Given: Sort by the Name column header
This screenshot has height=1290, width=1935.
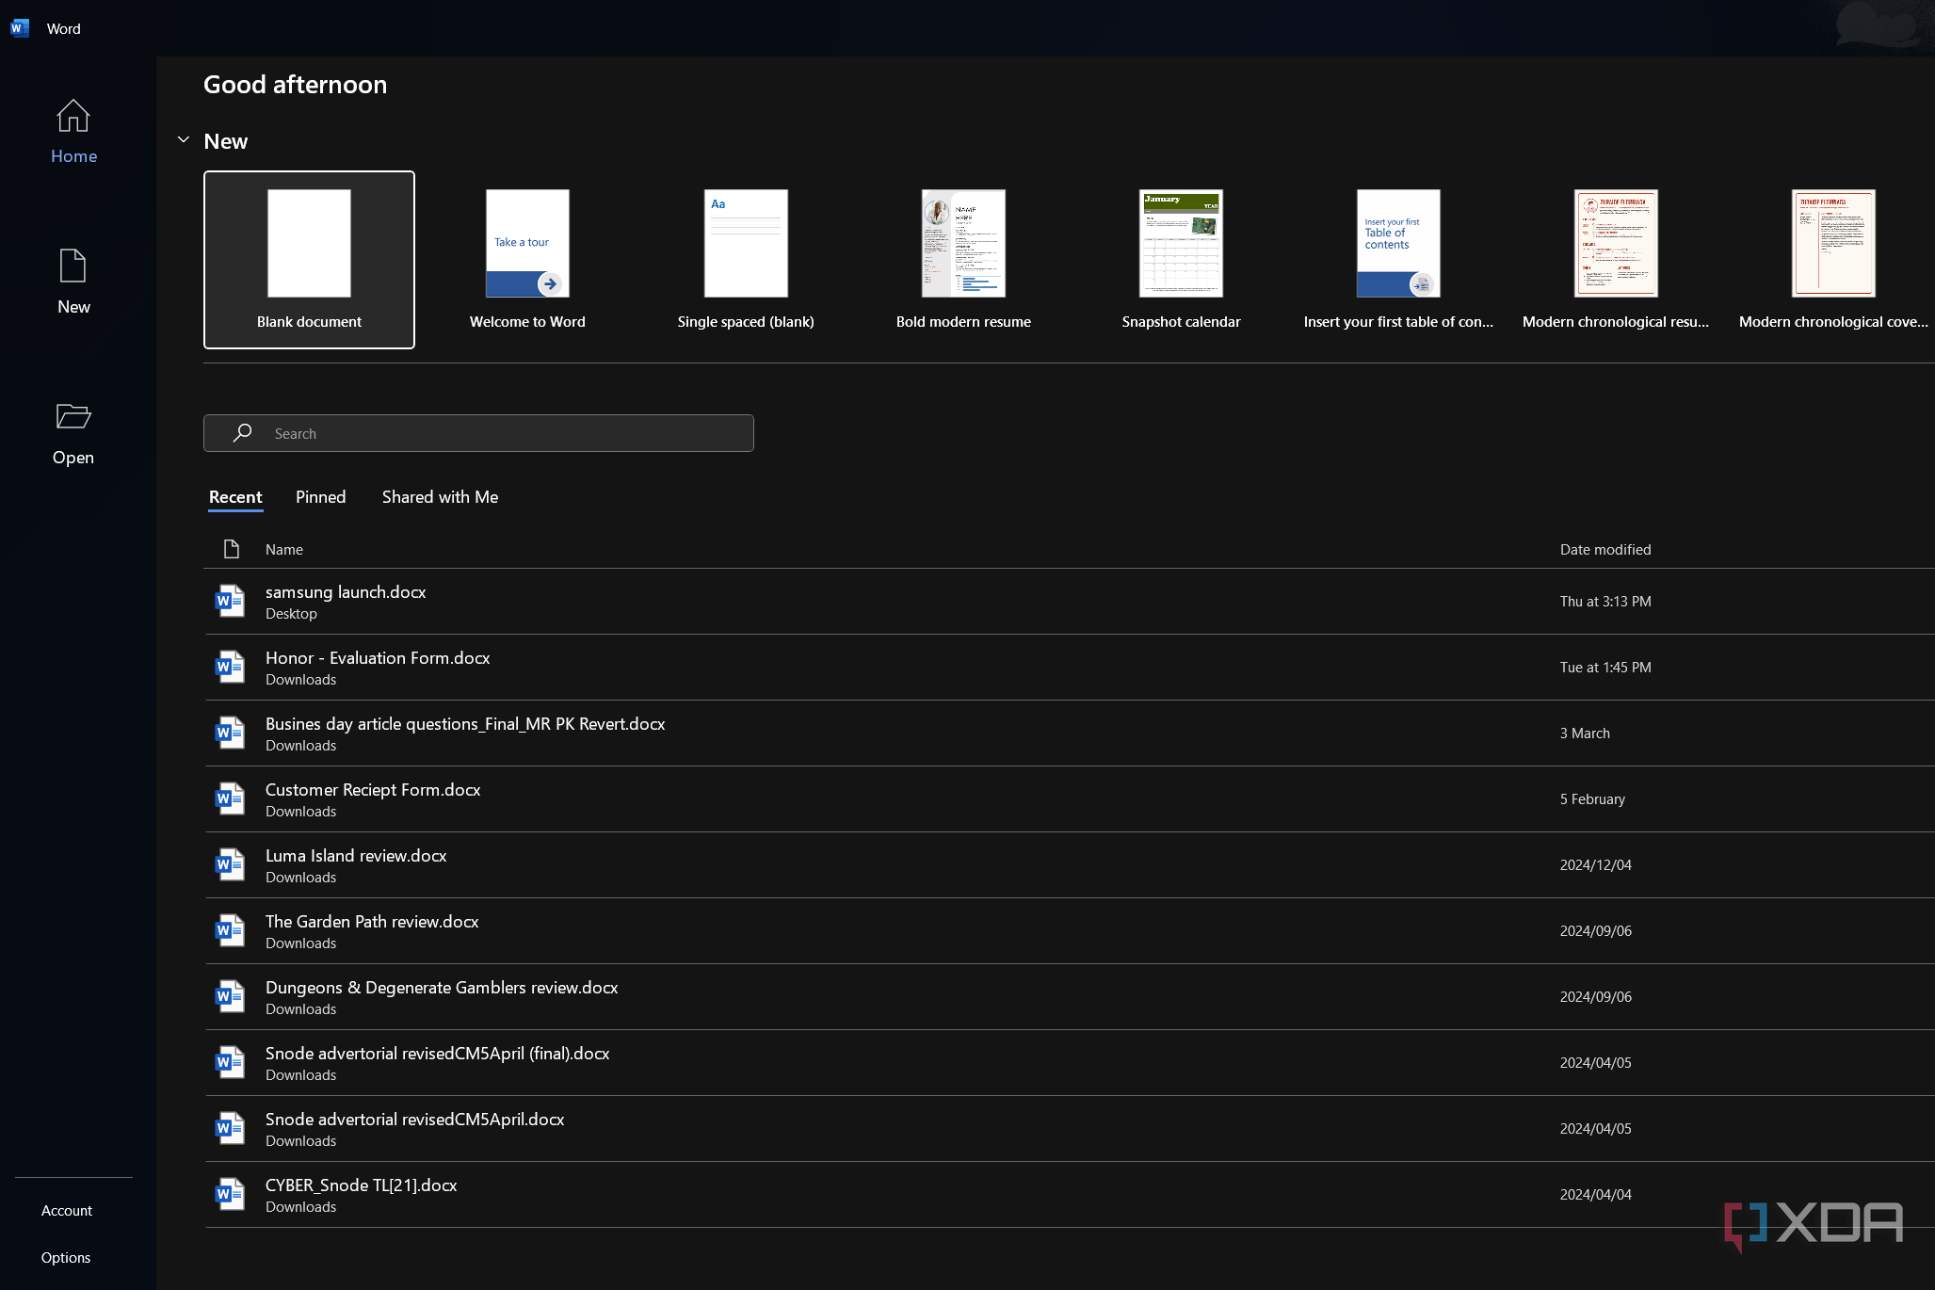Looking at the screenshot, I should 284,550.
